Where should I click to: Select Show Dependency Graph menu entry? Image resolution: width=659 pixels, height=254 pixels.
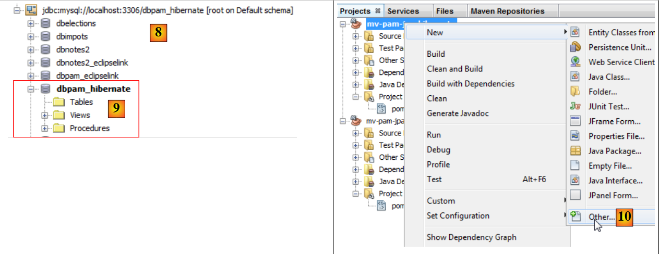[x=471, y=237]
